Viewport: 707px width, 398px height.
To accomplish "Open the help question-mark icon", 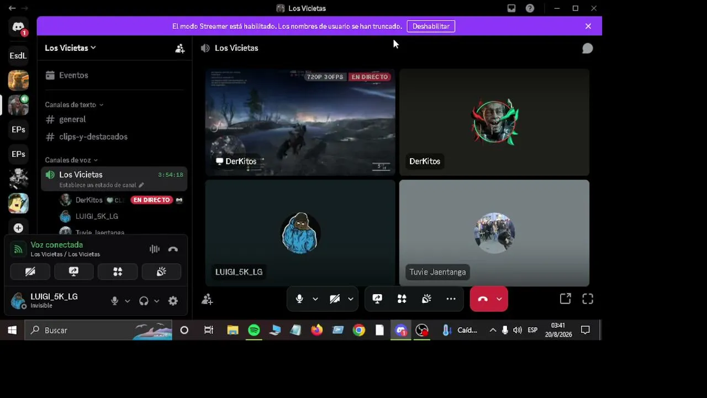I will click(x=530, y=8).
